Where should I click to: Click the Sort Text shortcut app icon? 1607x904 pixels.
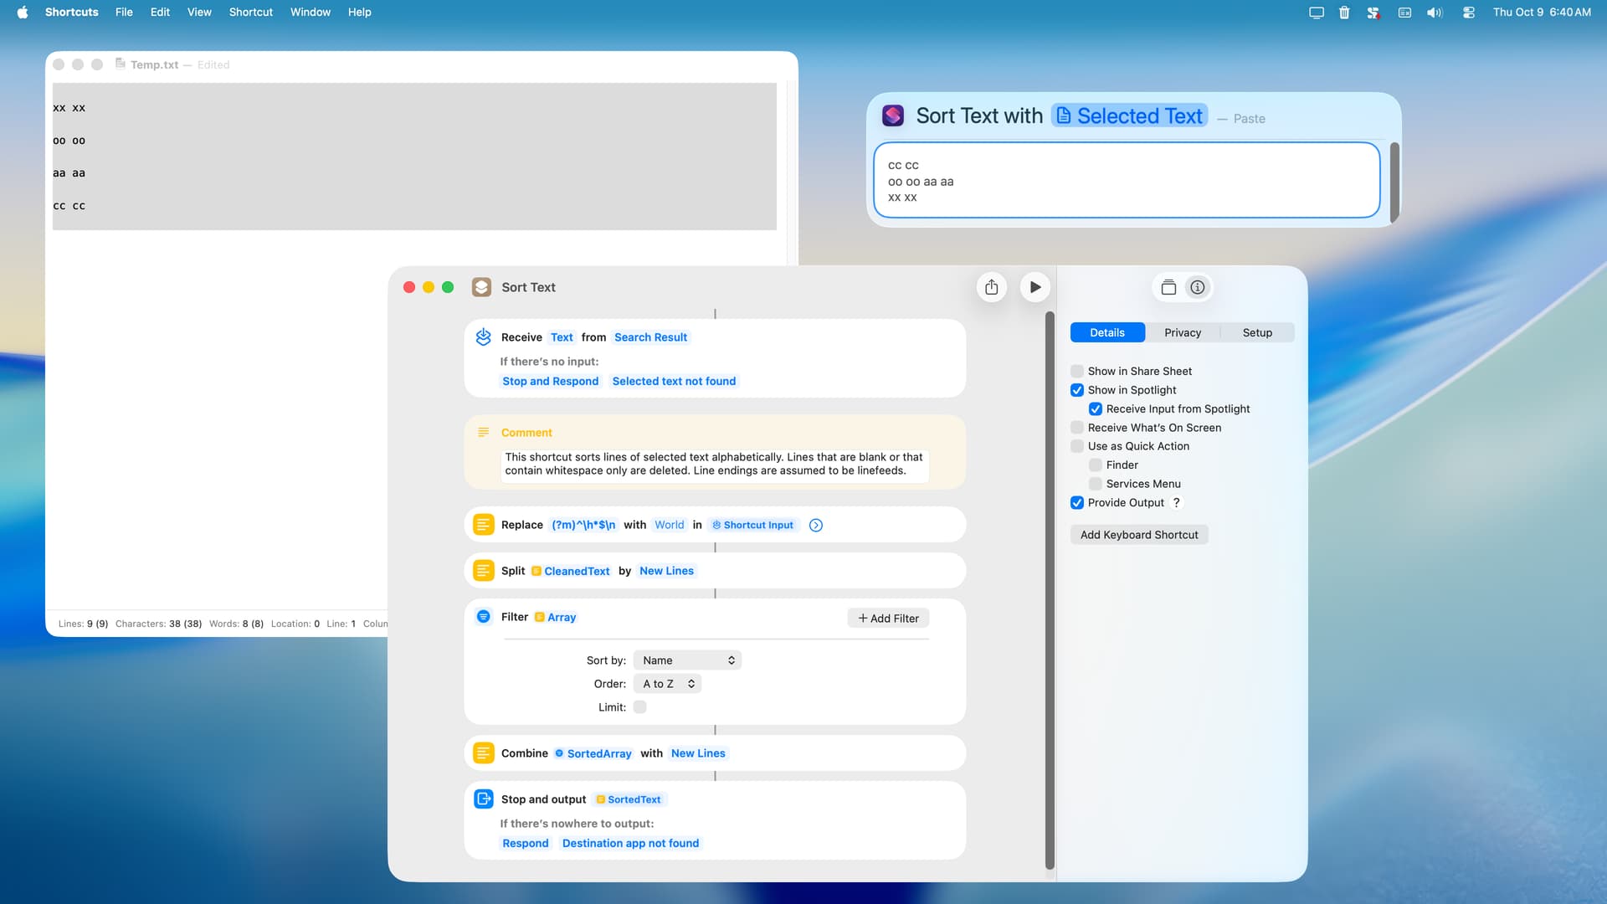[481, 287]
